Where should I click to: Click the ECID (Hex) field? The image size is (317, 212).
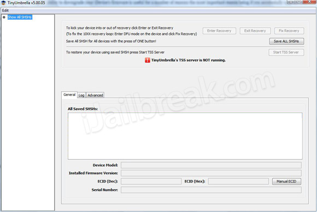click(x=238, y=181)
